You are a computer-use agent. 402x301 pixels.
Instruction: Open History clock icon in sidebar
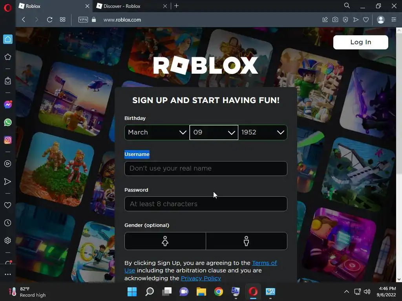point(8,223)
